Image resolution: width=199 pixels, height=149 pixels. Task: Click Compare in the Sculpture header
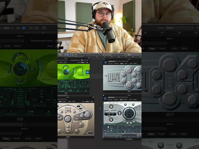[x=116, y=99]
